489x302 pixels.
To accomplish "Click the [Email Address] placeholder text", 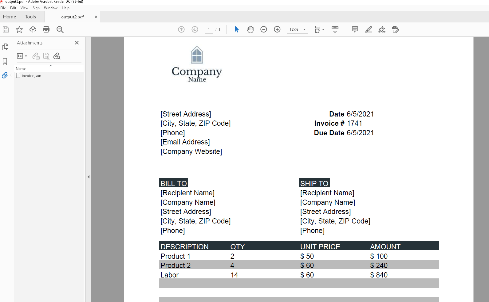I will [185, 142].
